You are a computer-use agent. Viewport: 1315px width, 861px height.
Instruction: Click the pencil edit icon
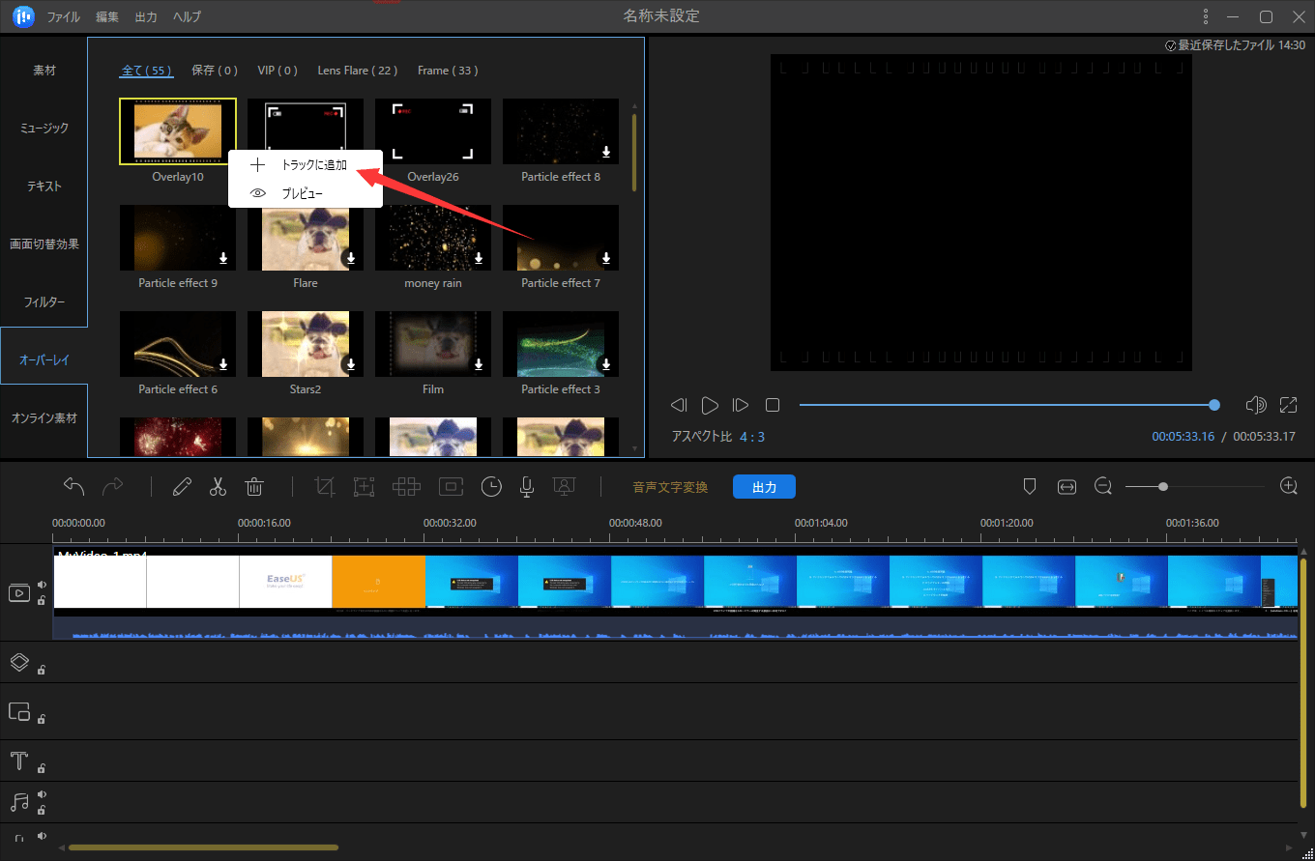coord(182,487)
